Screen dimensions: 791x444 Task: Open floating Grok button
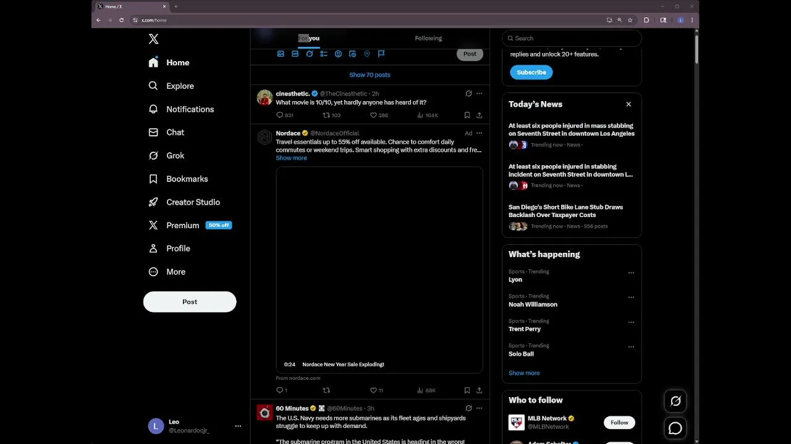tap(675, 401)
